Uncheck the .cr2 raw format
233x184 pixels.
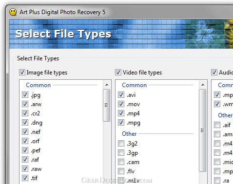point(25,113)
